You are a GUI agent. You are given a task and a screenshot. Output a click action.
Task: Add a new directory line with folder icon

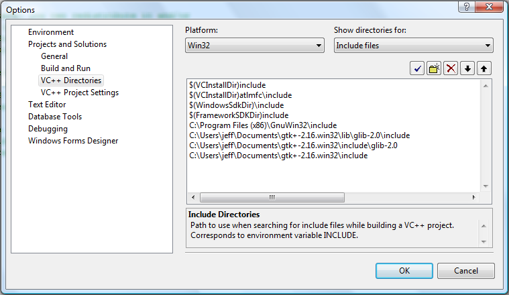point(434,68)
